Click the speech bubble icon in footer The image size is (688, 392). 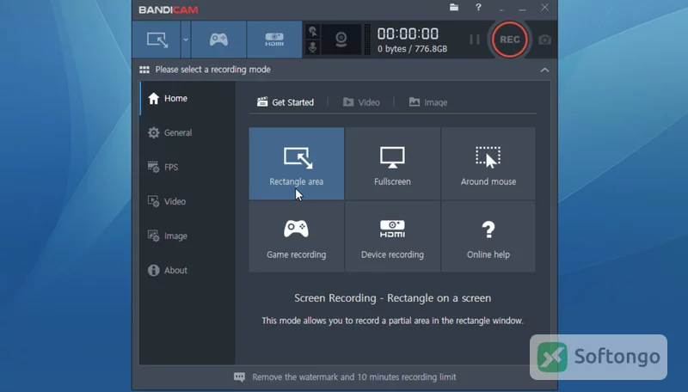(240, 377)
